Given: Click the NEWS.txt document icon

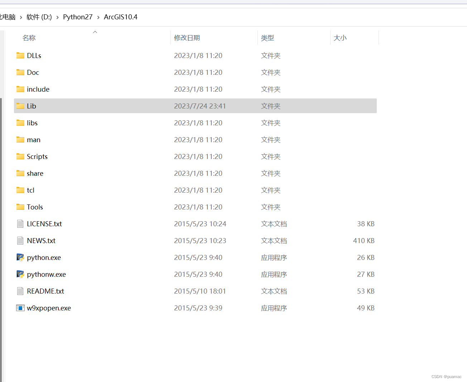Looking at the screenshot, I should click(x=20, y=241).
